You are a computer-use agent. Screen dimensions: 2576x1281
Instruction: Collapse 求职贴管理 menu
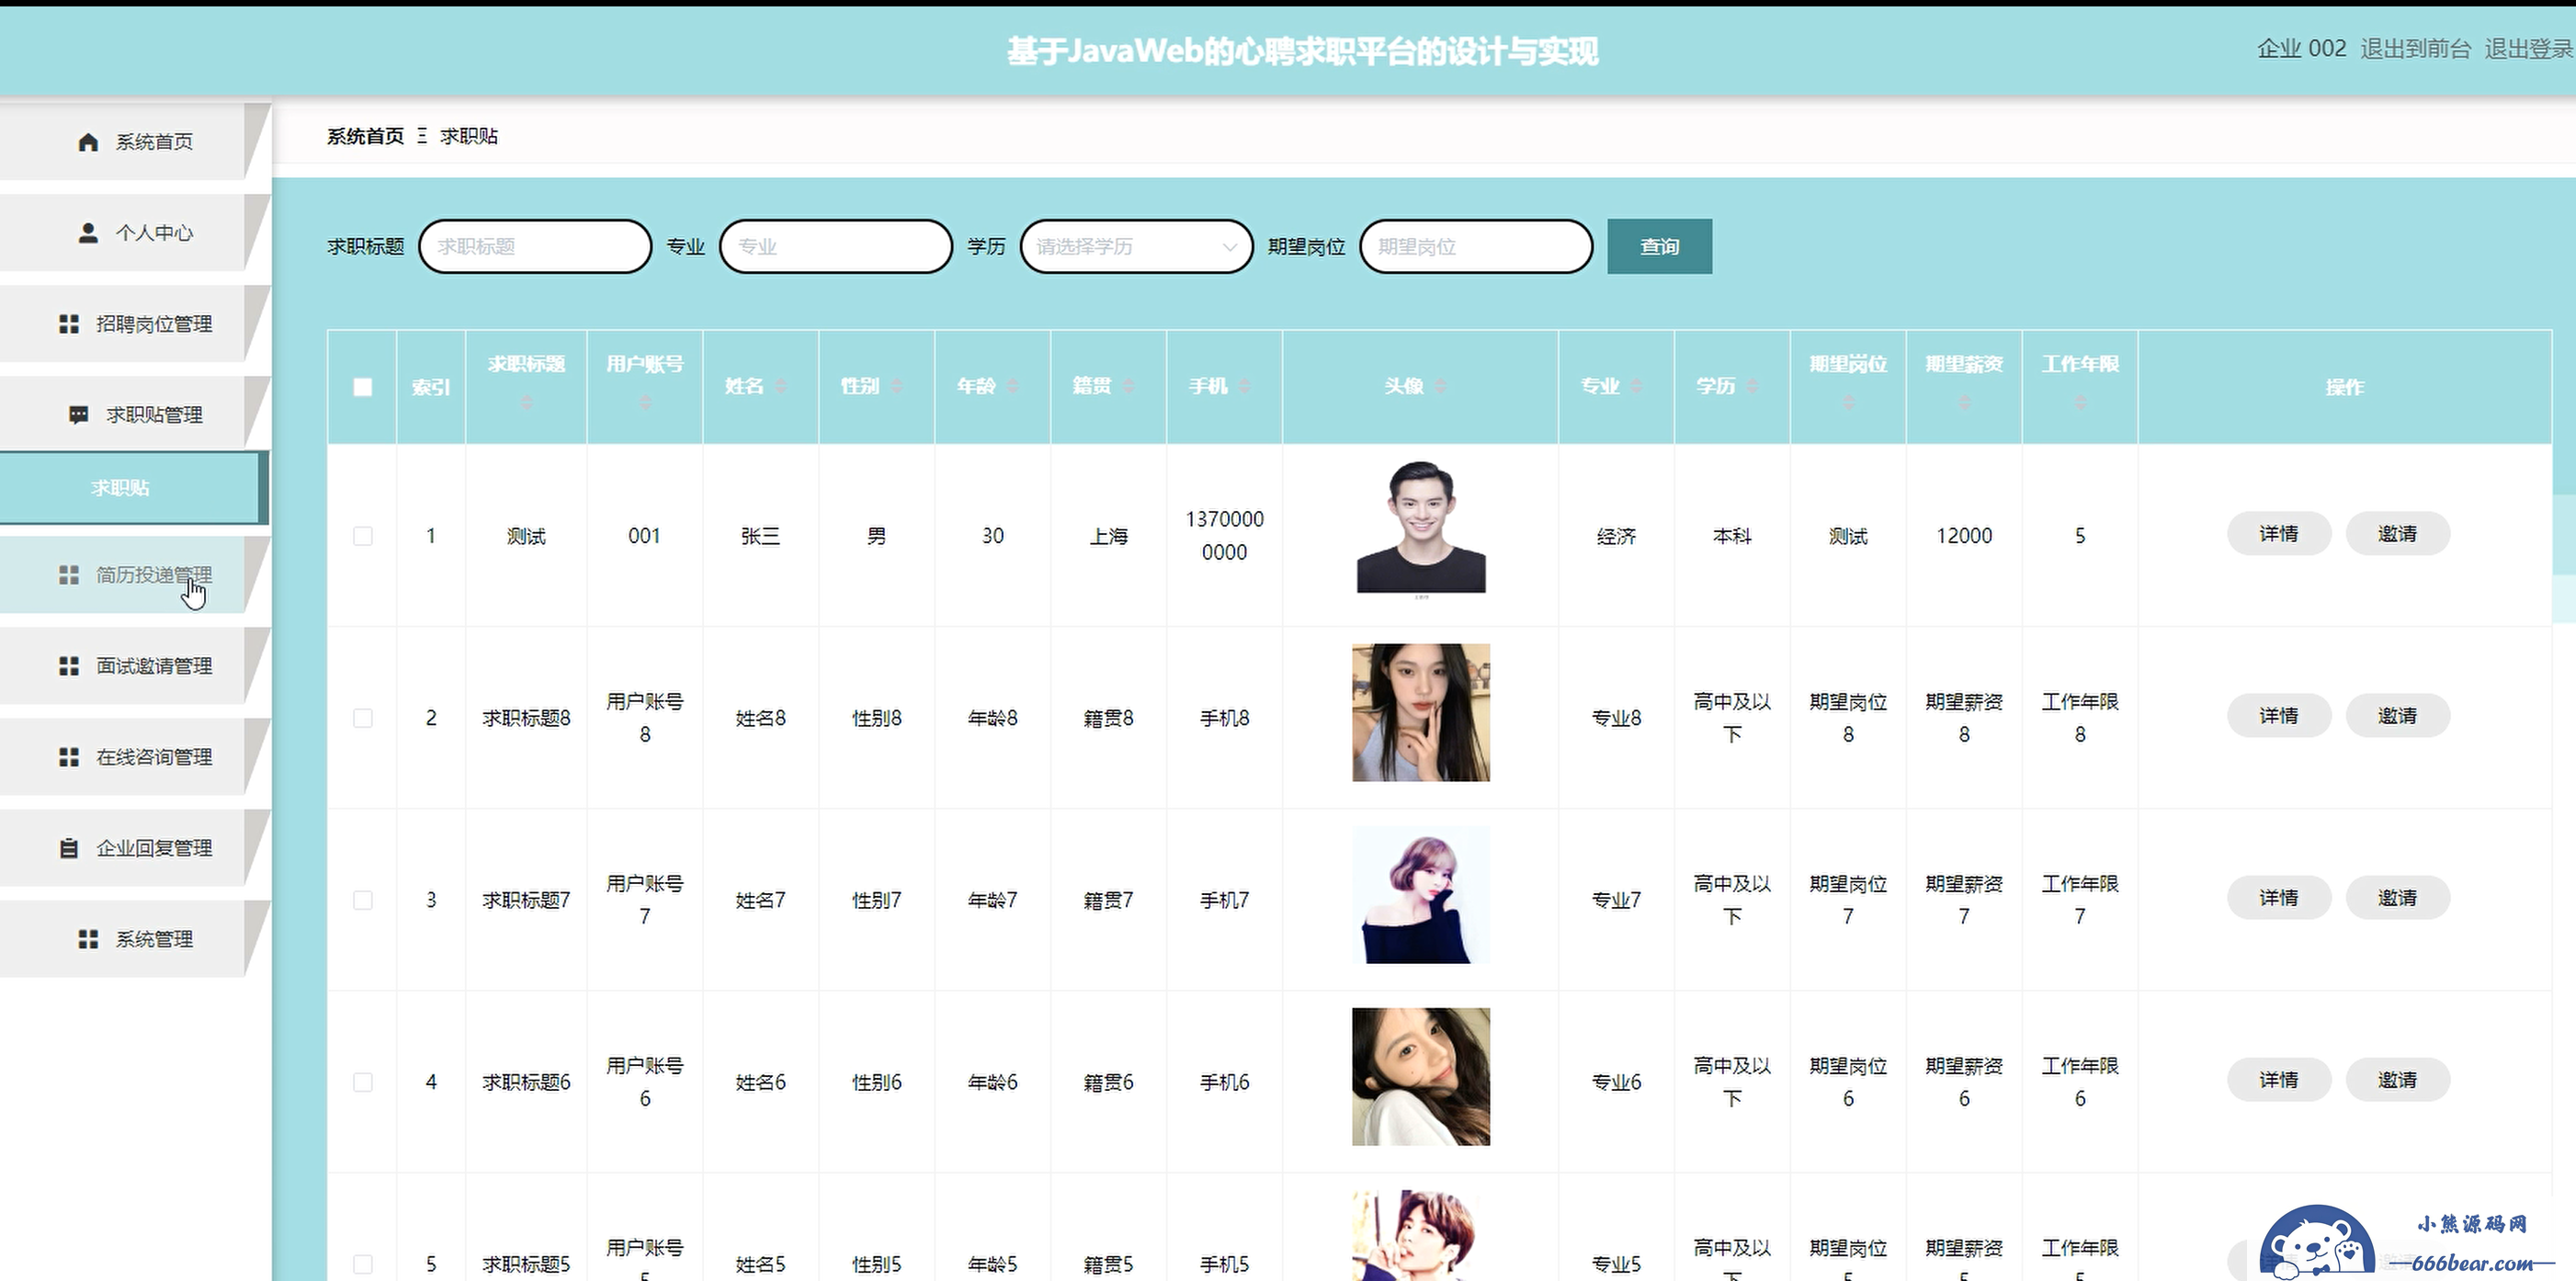(135, 415)
